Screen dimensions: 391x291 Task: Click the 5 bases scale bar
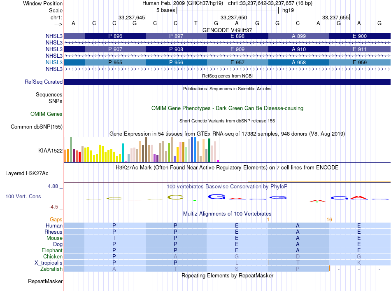[x=228, y=10]
